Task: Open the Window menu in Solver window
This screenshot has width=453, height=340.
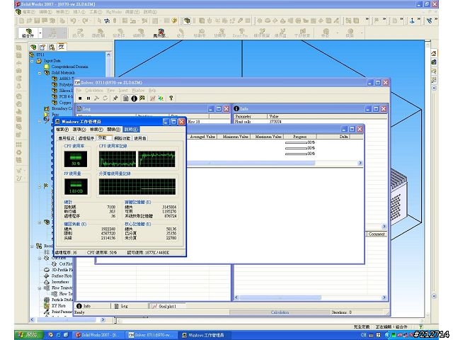Action: [138, 91]
